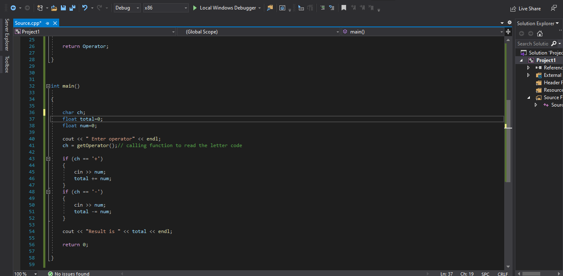
Task: Close the Source.cpp tab
Action: (x=55, y=23)
